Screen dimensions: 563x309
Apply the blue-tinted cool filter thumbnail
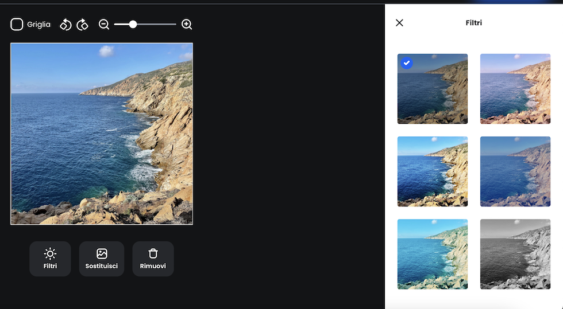pos(515,171)
